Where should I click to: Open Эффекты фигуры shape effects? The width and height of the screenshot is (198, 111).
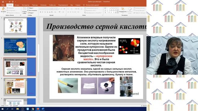pos(140,13)
